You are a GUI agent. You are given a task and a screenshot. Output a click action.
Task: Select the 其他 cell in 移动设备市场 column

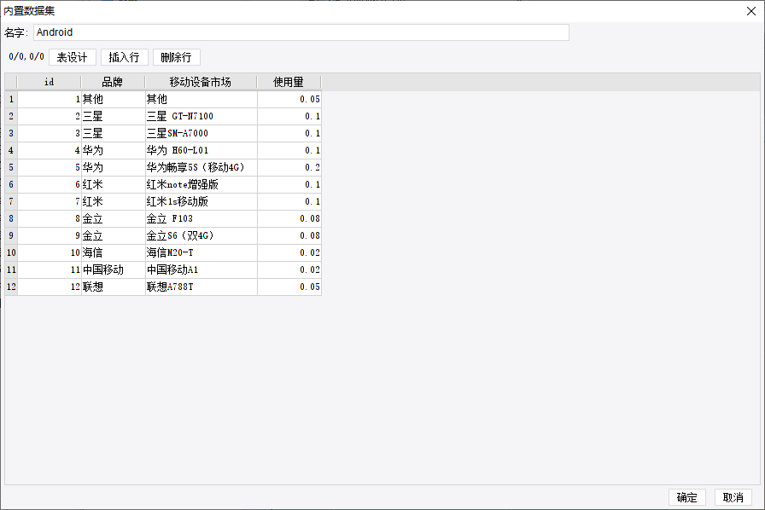click(x=201, y=100)
